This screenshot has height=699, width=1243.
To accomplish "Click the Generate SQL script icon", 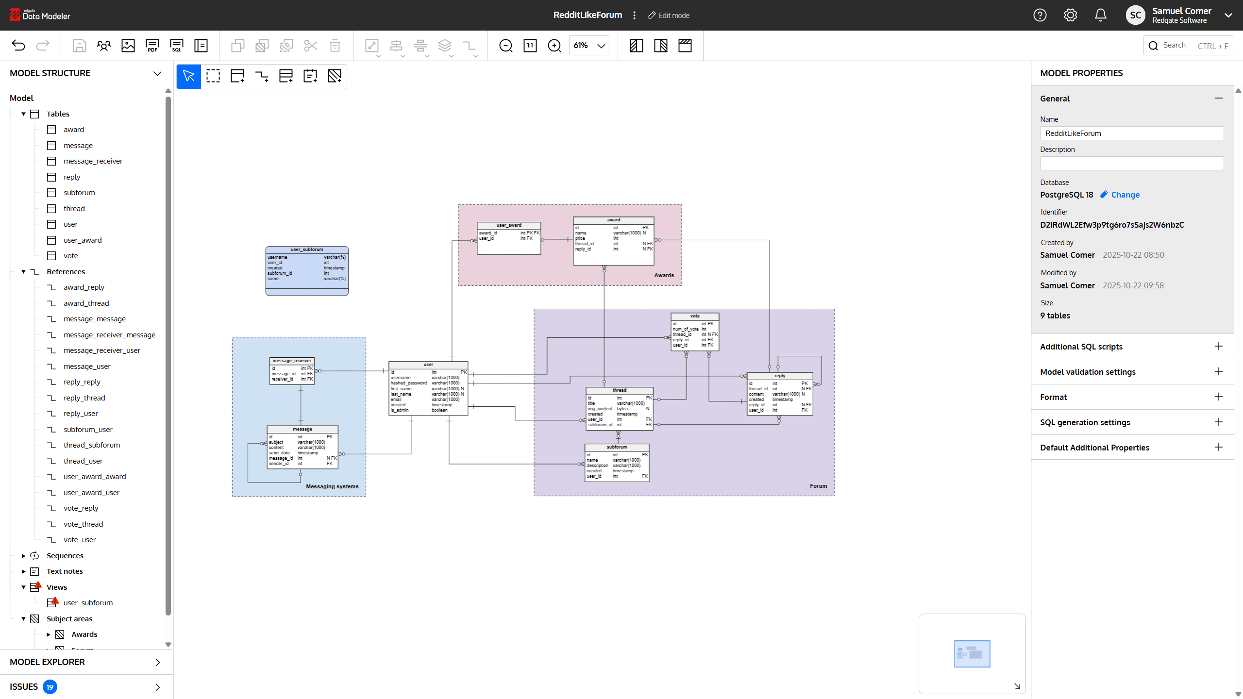I will (x=177, y=46).
